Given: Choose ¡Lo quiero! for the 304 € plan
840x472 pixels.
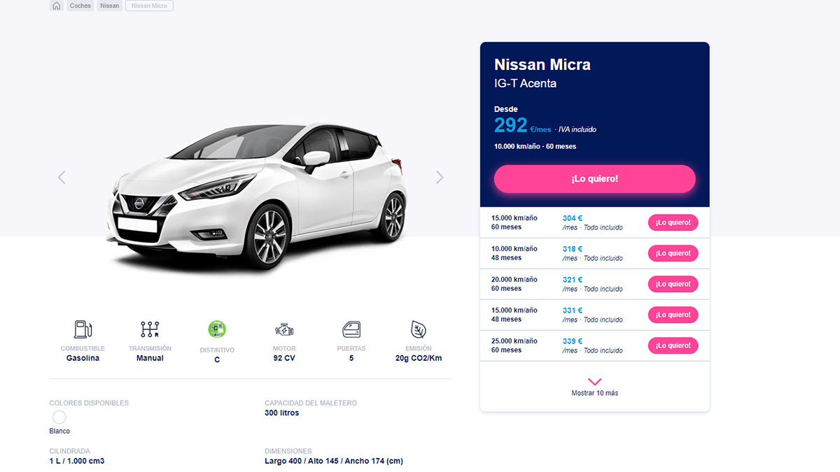Looking at the screenshot, I should click(673, 222).
